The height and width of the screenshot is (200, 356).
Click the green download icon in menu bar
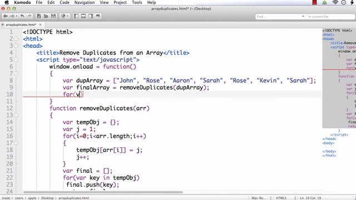(325, 2)
